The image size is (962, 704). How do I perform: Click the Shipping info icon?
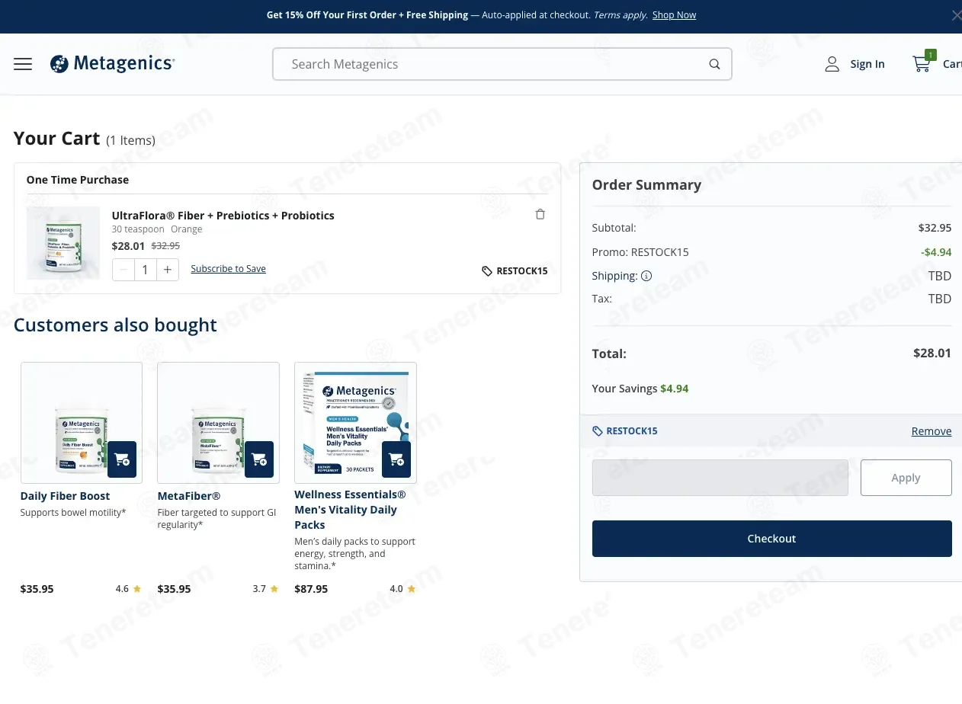pyautogui.click(x=646, y=276)
